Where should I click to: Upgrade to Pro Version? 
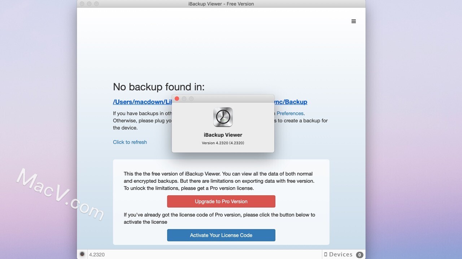221,201
